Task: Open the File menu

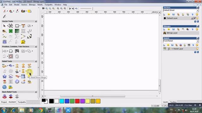Action: coord(6,5)
